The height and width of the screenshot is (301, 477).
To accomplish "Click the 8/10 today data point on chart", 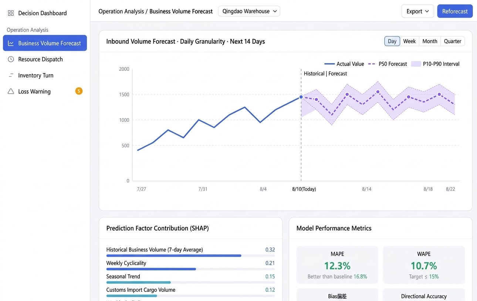I will click(301, 97).
